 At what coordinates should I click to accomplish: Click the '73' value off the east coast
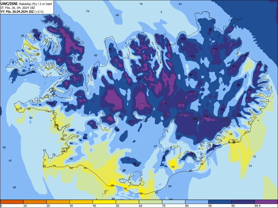pyautogui.click(x=254, y=156)
